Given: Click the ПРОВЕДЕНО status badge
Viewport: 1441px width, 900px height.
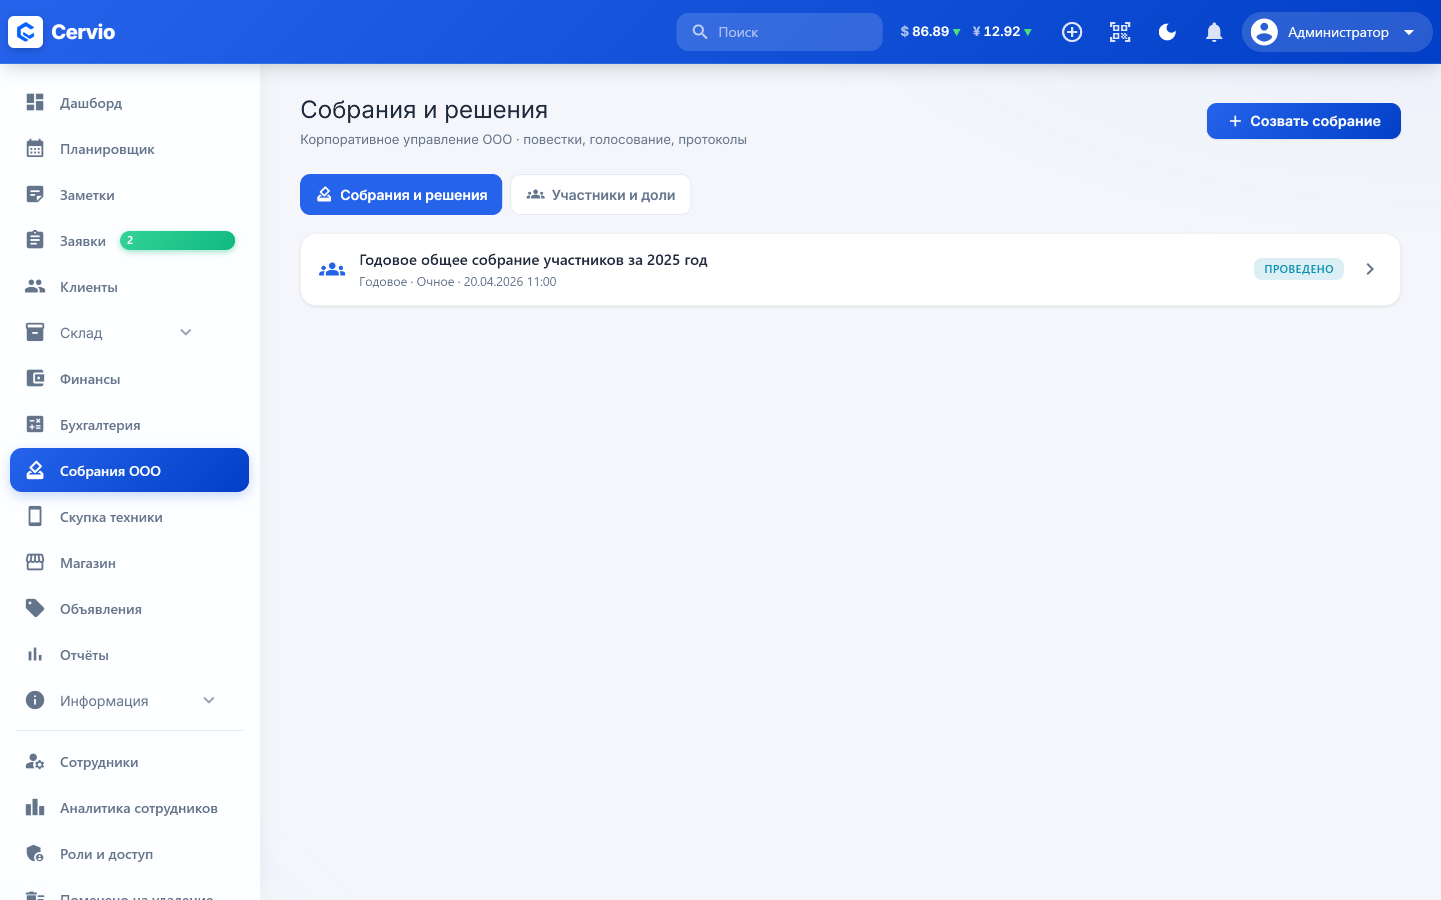Looking at the screenshot, I should click(1299, 269).
